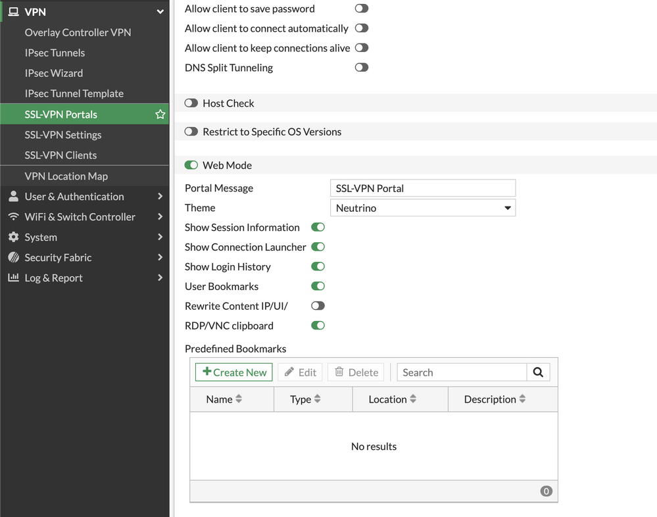Click the Create New bookmark button
The width and height of the screenshot is (657, 517).
tap(234, 372)
